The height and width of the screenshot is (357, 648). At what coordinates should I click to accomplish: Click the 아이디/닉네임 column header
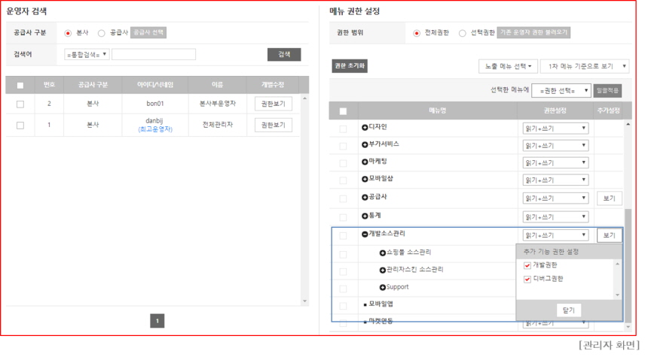click(155, 85)
